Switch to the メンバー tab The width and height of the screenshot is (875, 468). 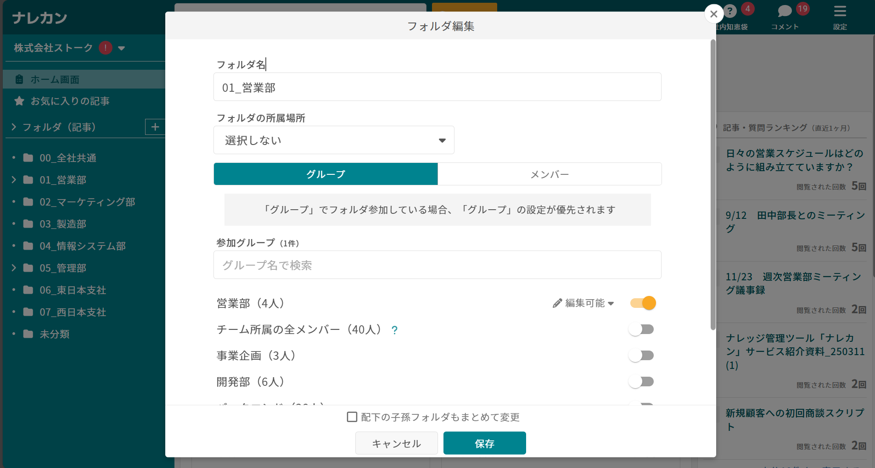click(549, 174)
